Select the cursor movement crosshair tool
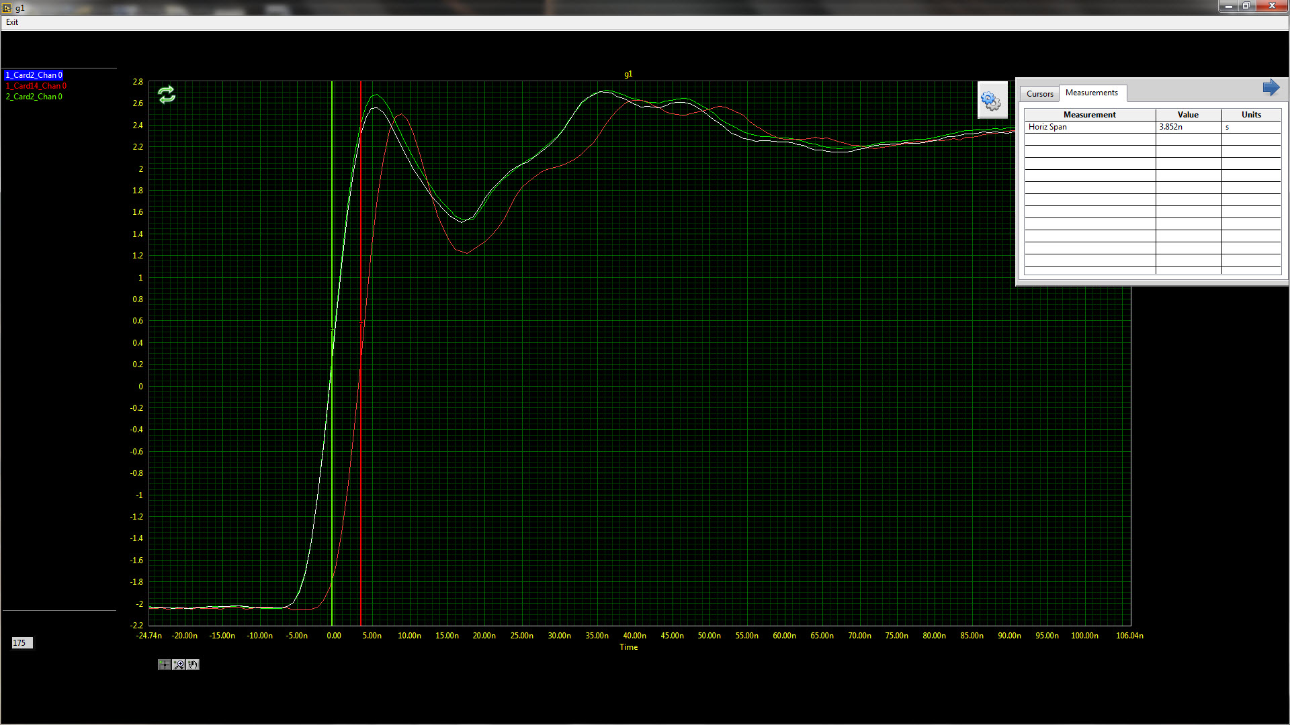This screenshot has height=725, width=1290. pos(164,665)
